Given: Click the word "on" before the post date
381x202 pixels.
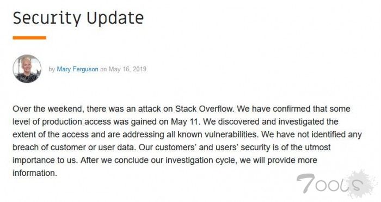Looking at the screenshot, I should coord(103,69).
